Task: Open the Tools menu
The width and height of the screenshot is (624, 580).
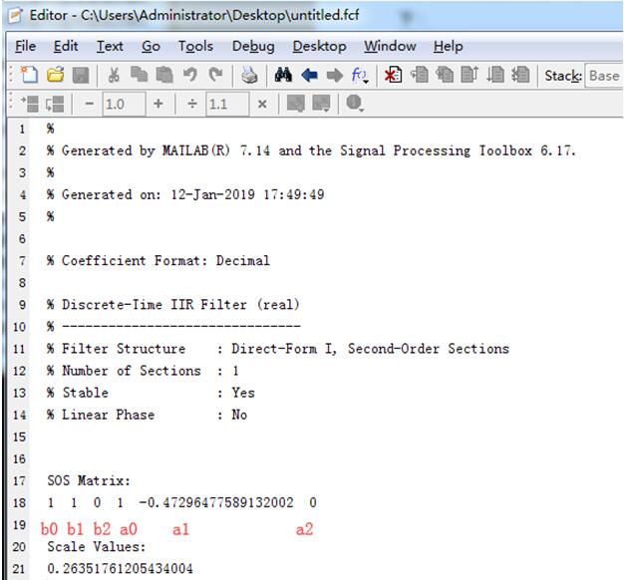Action: 195,46
